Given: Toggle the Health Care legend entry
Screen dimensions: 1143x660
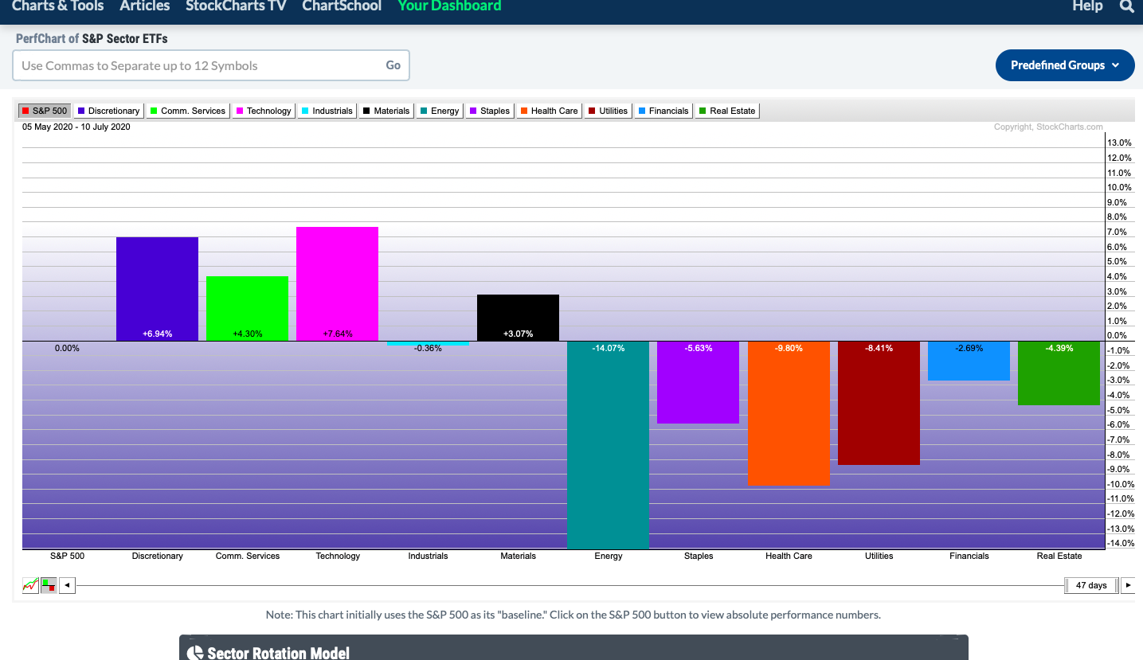Looking at the screenshot, I should 548,111.
